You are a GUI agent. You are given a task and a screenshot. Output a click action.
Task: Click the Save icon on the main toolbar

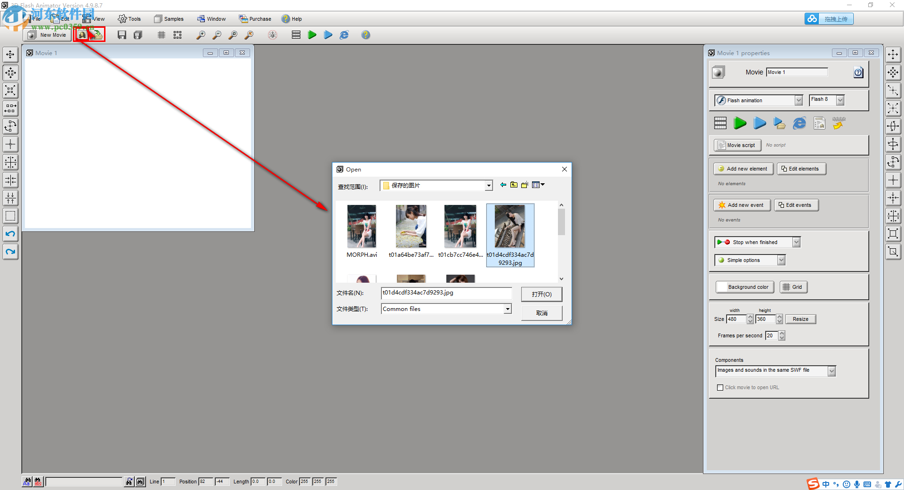tap(122, 34)
